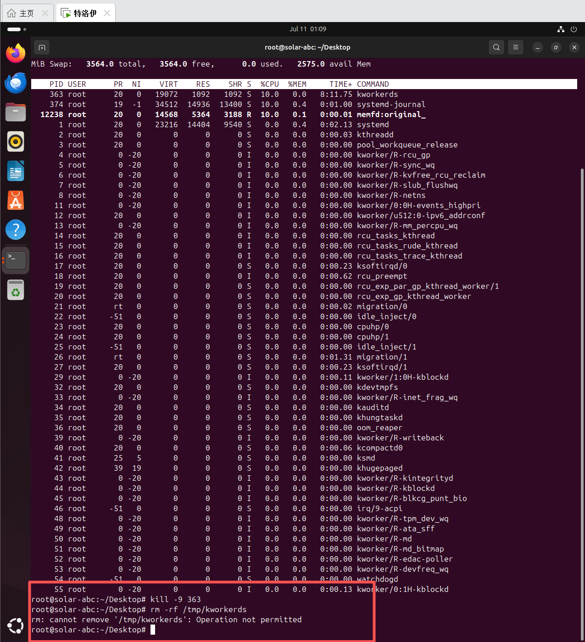Click the Activities pill in top bar
Screen dimensions: 585x642
[x=17, y=29]
